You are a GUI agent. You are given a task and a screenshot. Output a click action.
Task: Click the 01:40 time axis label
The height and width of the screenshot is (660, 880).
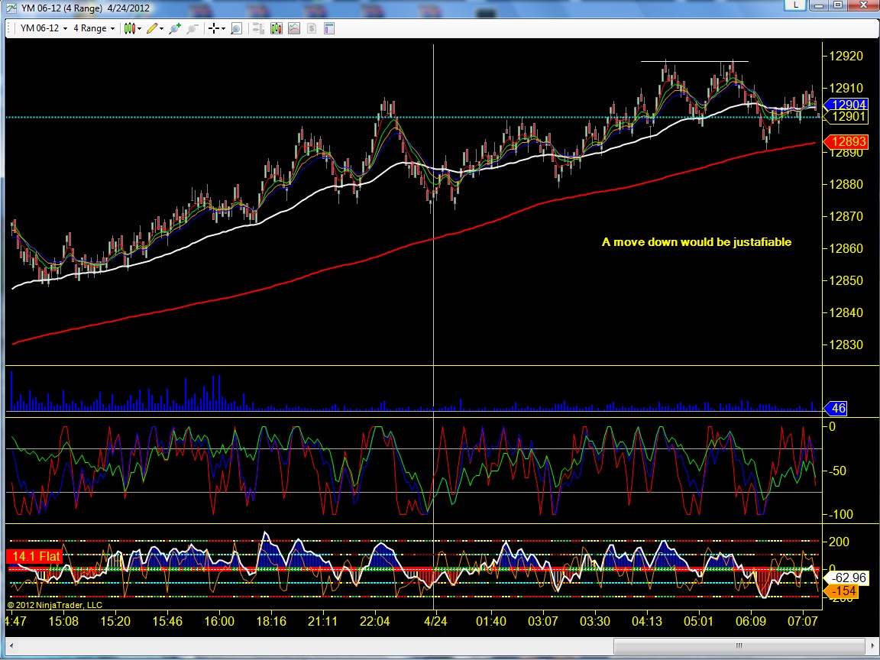(x=490, y=621)
